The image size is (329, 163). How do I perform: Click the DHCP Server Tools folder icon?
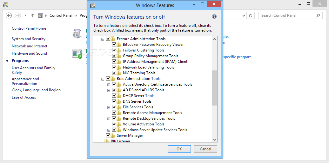119,96
